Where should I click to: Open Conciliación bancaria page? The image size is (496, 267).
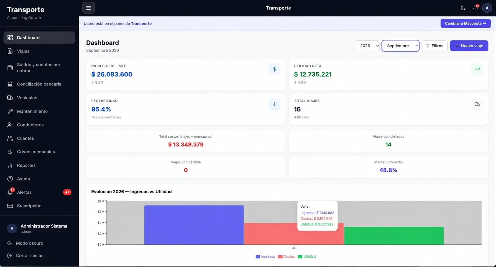pyautogui.click(x=39, y=84)
